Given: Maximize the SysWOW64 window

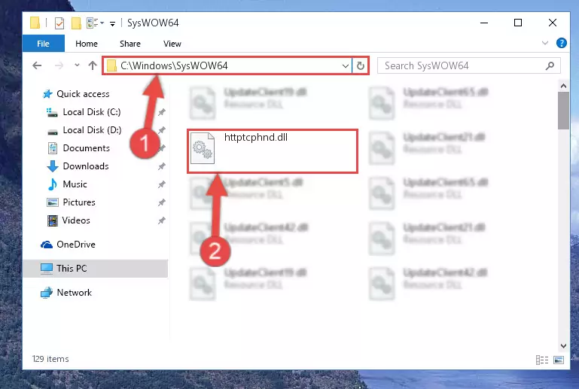Looking at the screenshot, I should 518,23.
